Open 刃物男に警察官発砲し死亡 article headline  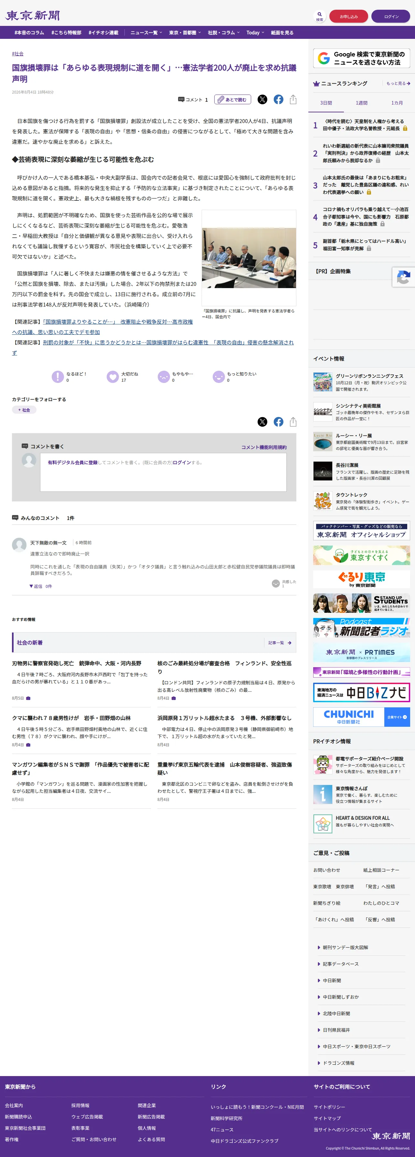[77, 663]
